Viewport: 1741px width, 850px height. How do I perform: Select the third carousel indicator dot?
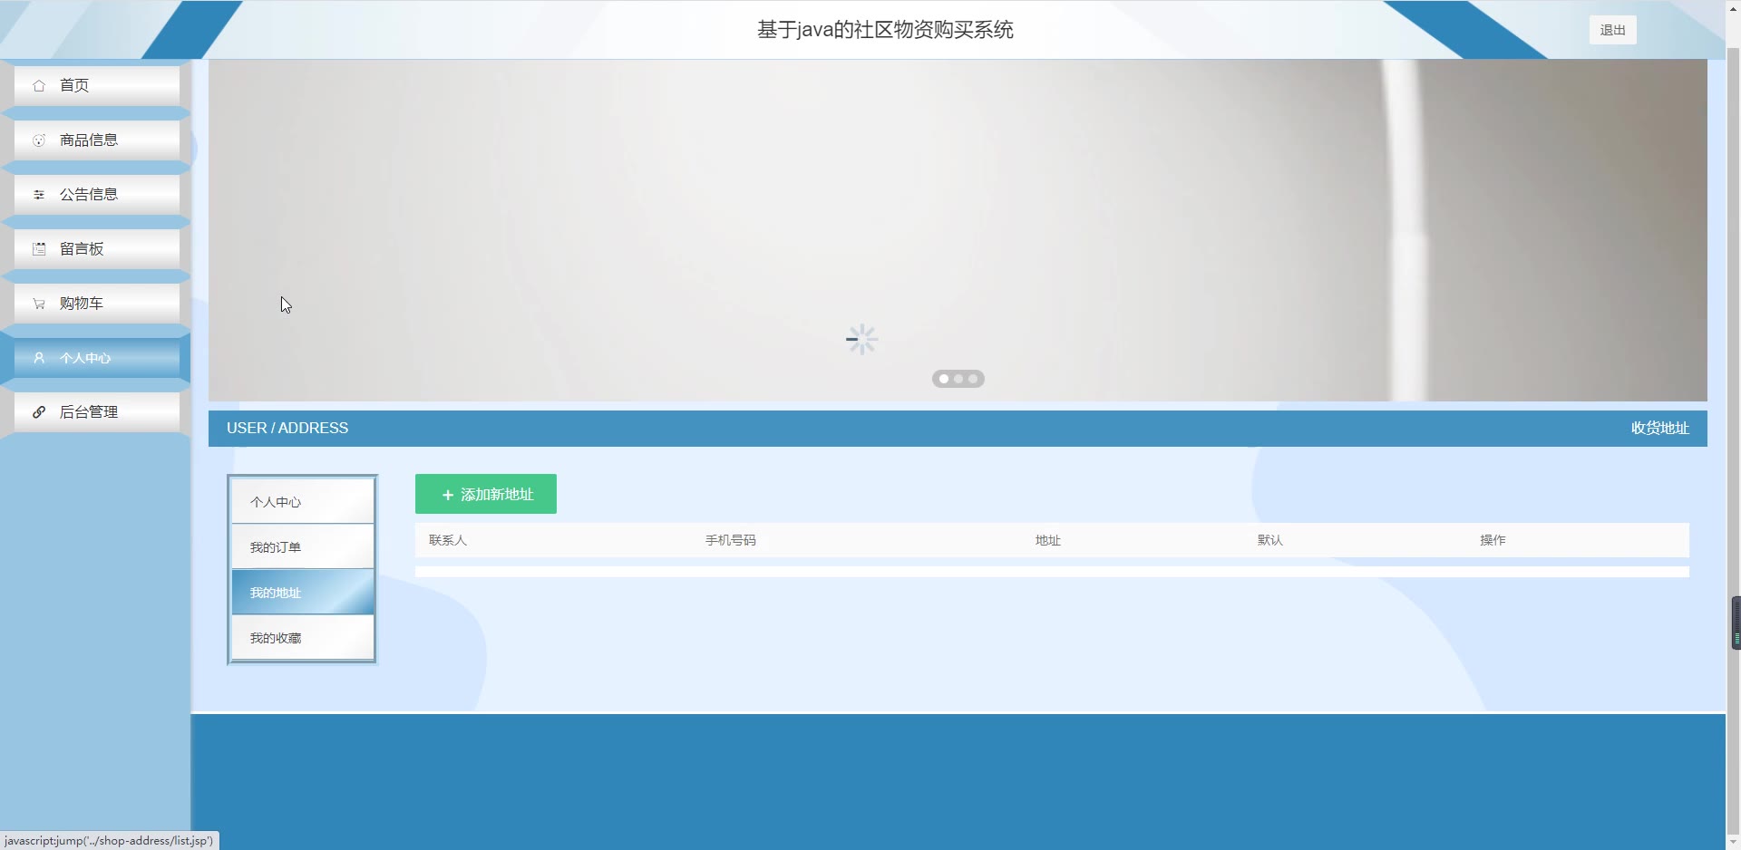click(x=973, y=379)
